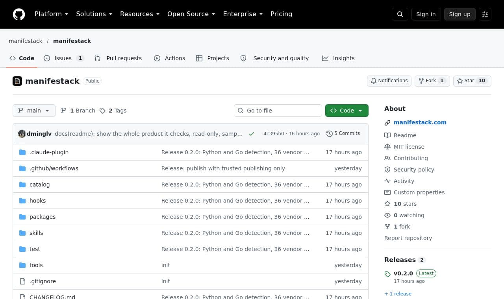Expand the Open Source menu

click(191, 14)
